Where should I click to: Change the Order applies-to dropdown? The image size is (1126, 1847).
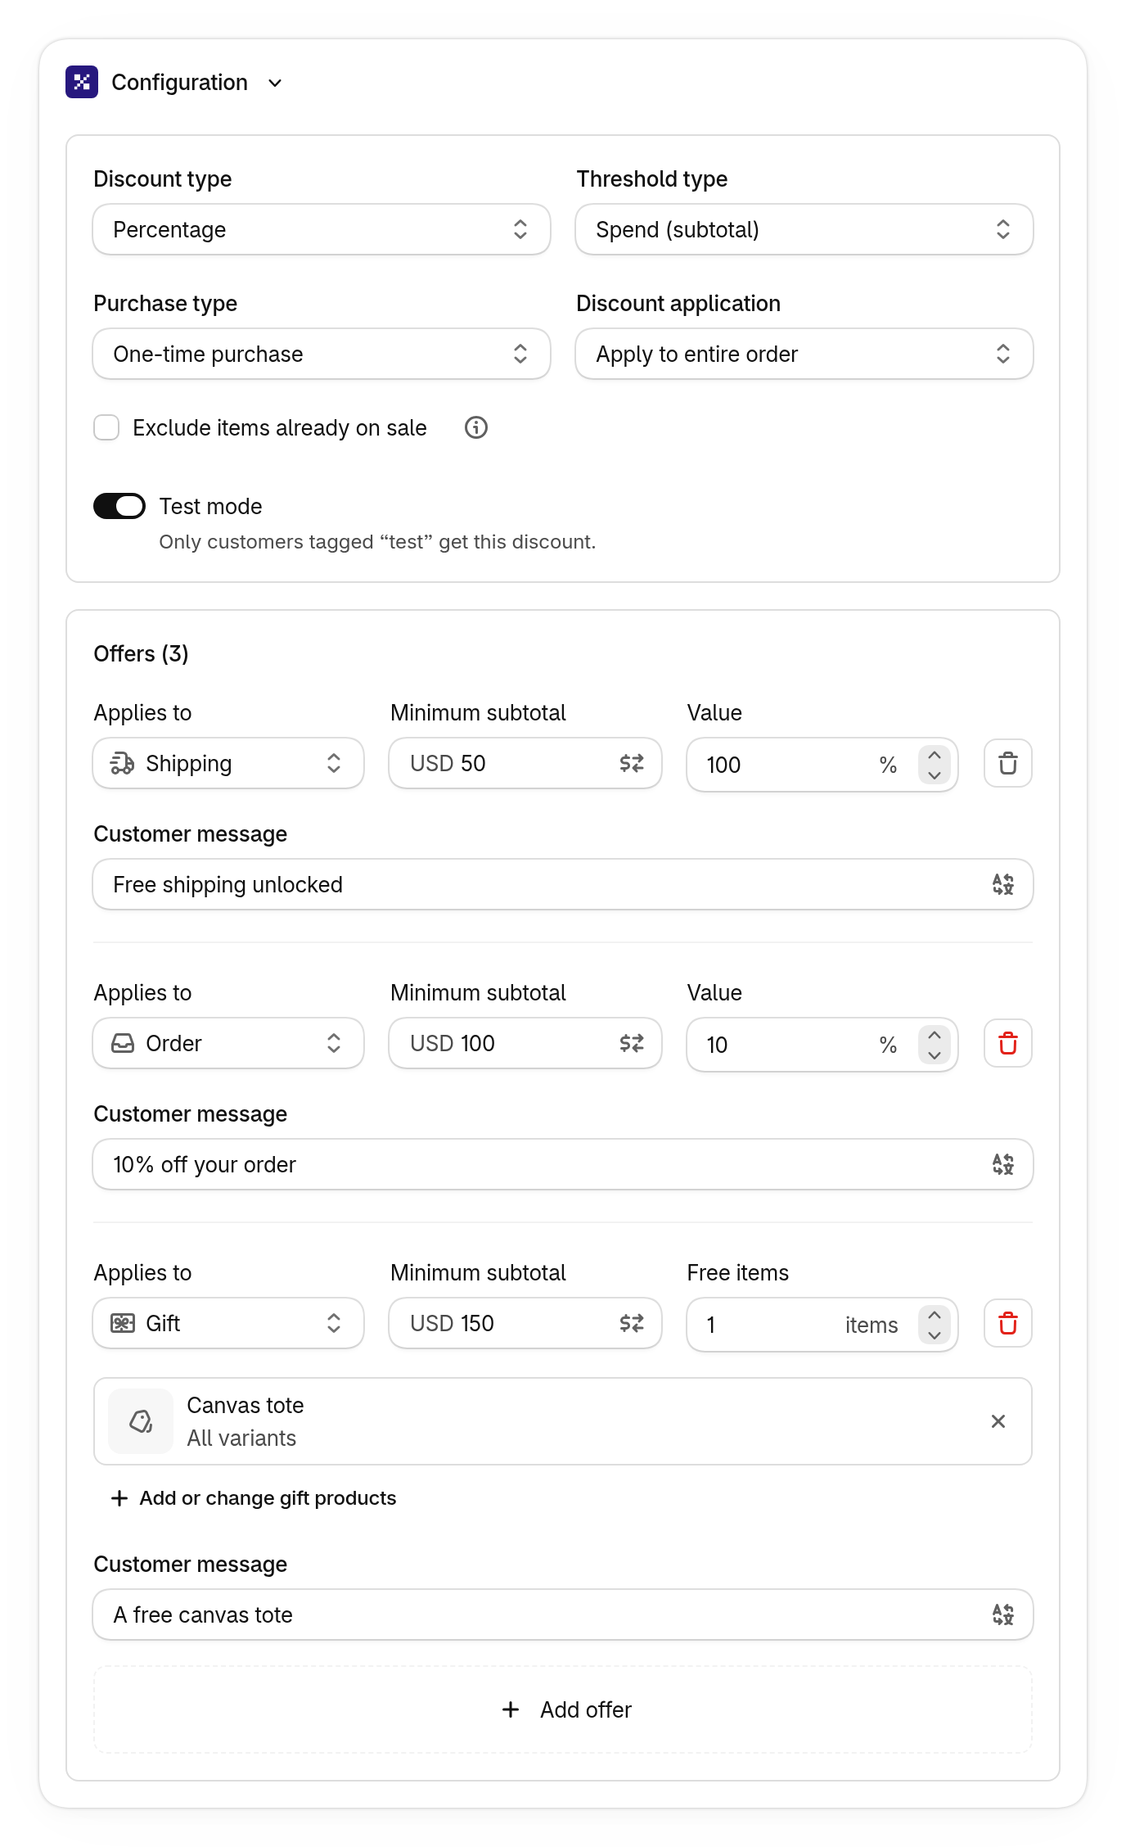point(228,1043)
